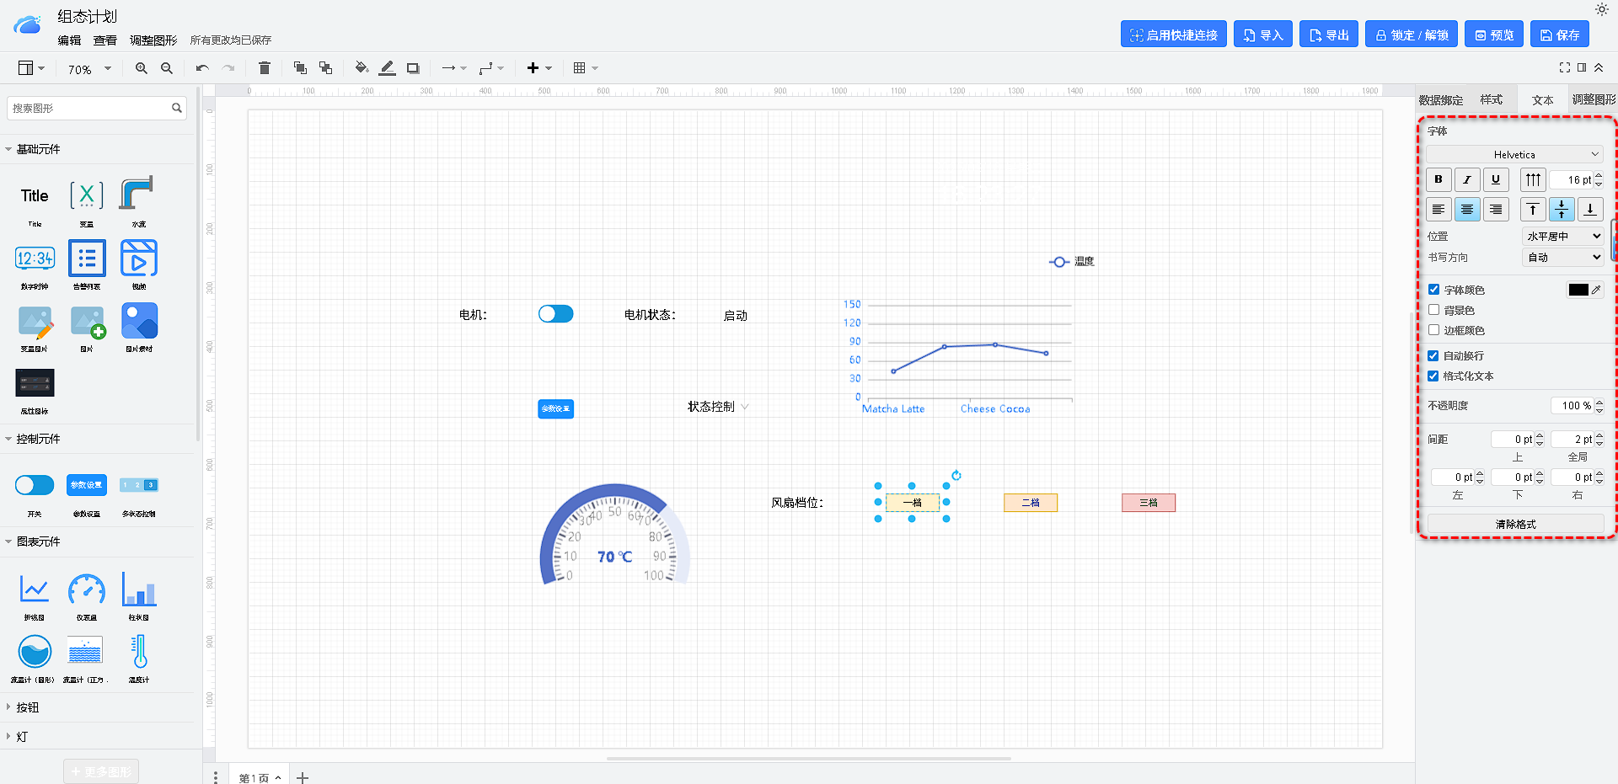Enable the 背景色 checkbox

(x=1434, y=310)
